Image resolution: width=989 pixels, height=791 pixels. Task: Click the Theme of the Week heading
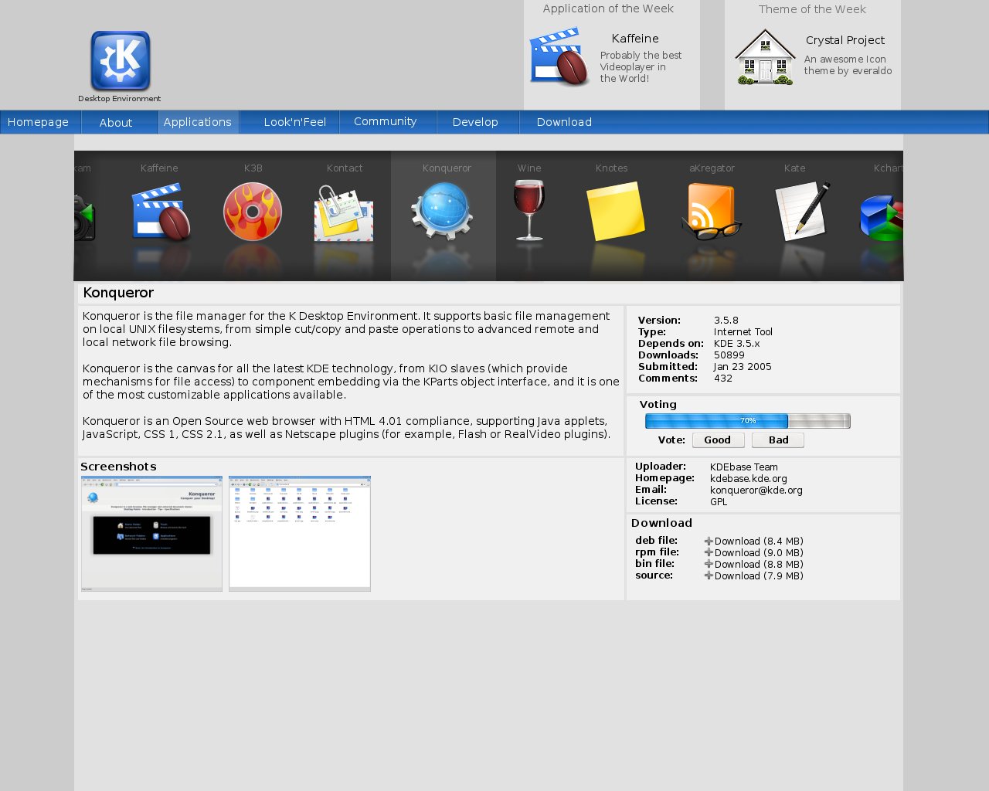812,9
